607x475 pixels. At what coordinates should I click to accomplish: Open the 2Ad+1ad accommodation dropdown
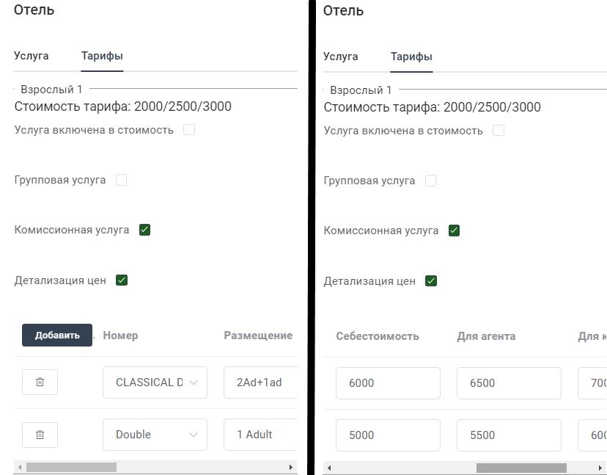[x=260, y=382]
